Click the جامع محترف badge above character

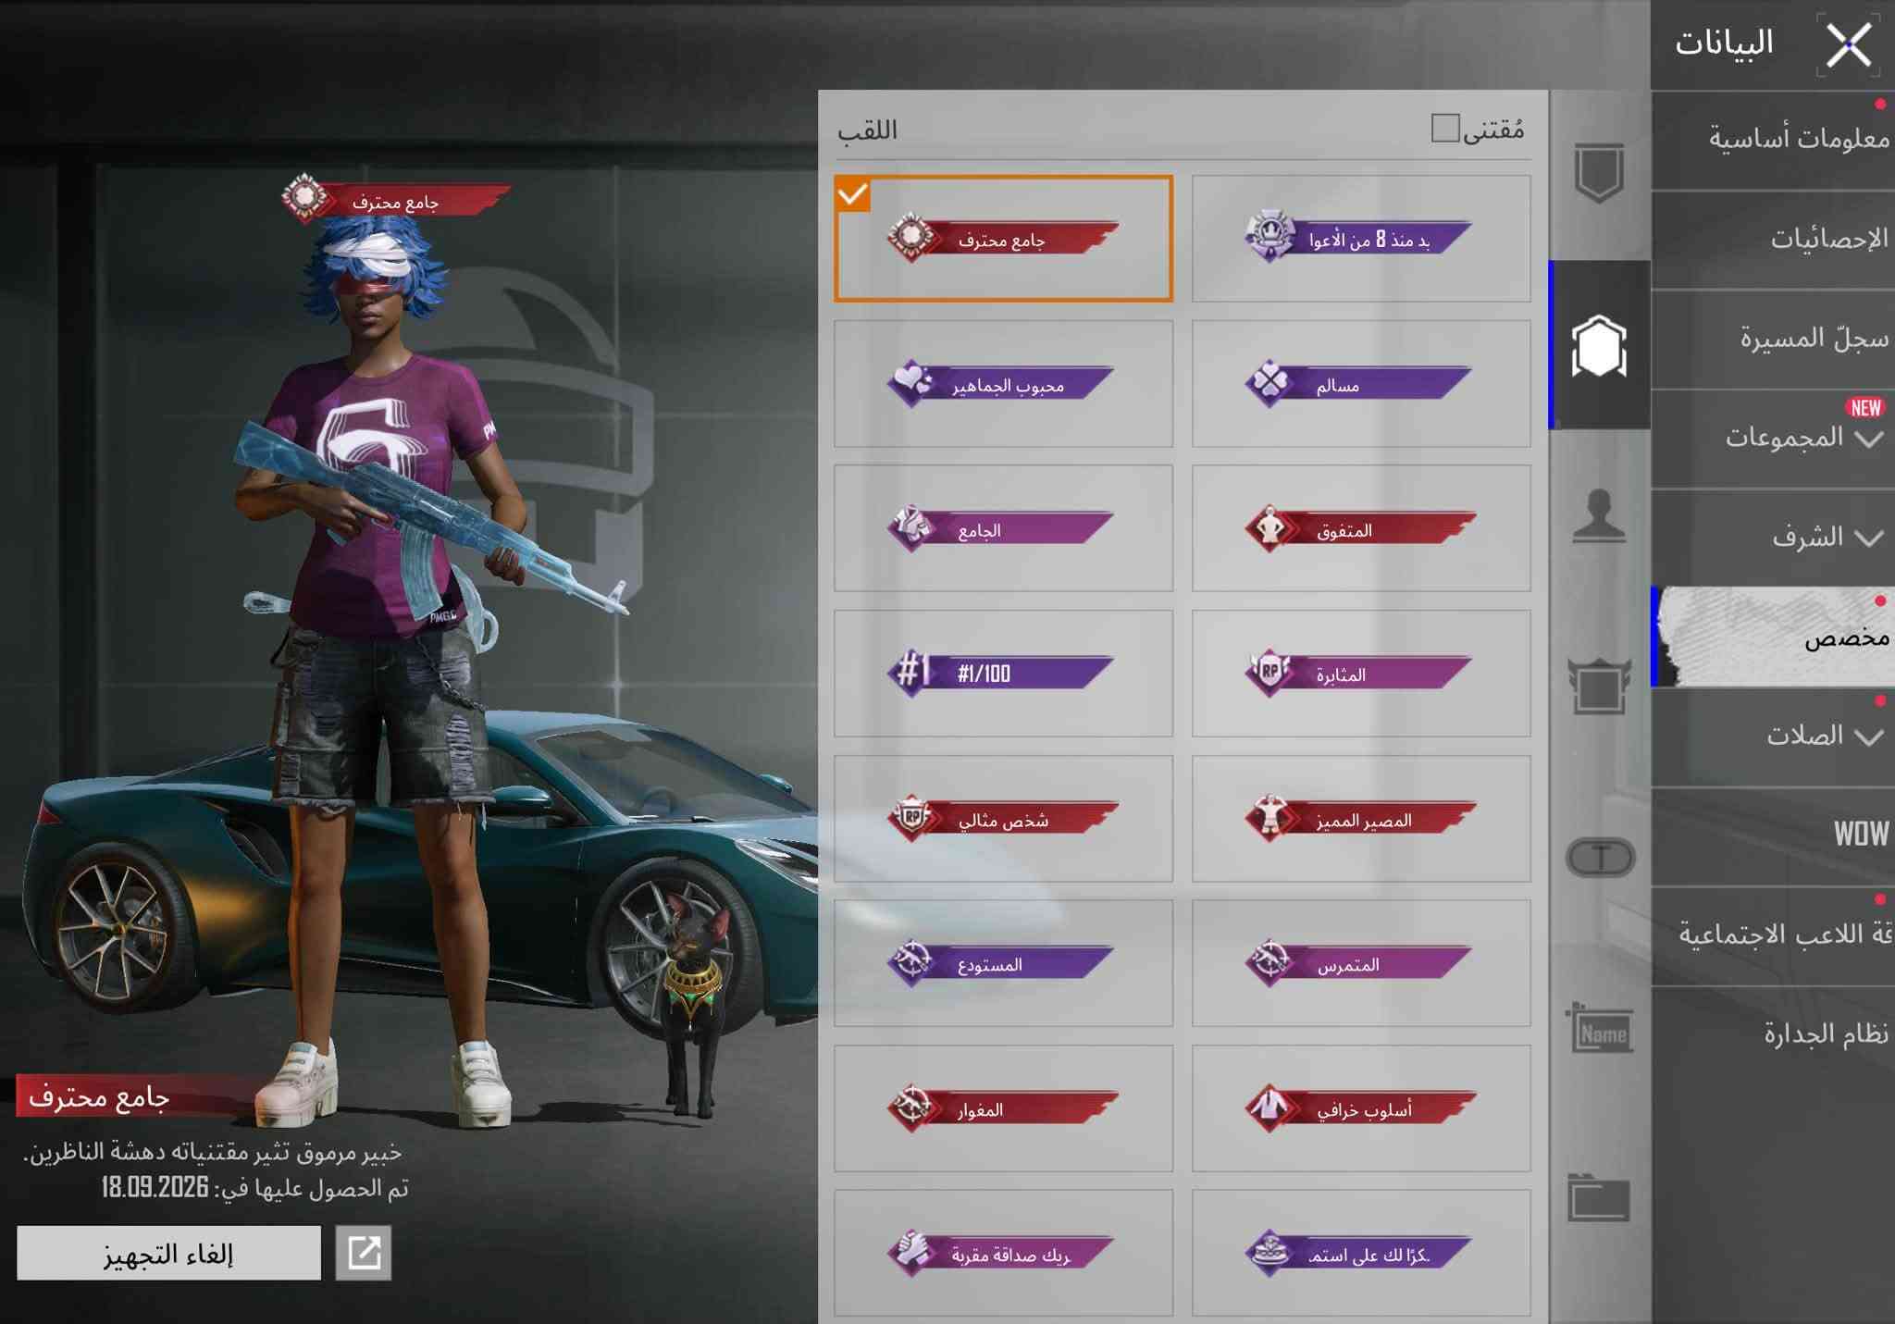[x=396, y=199]
